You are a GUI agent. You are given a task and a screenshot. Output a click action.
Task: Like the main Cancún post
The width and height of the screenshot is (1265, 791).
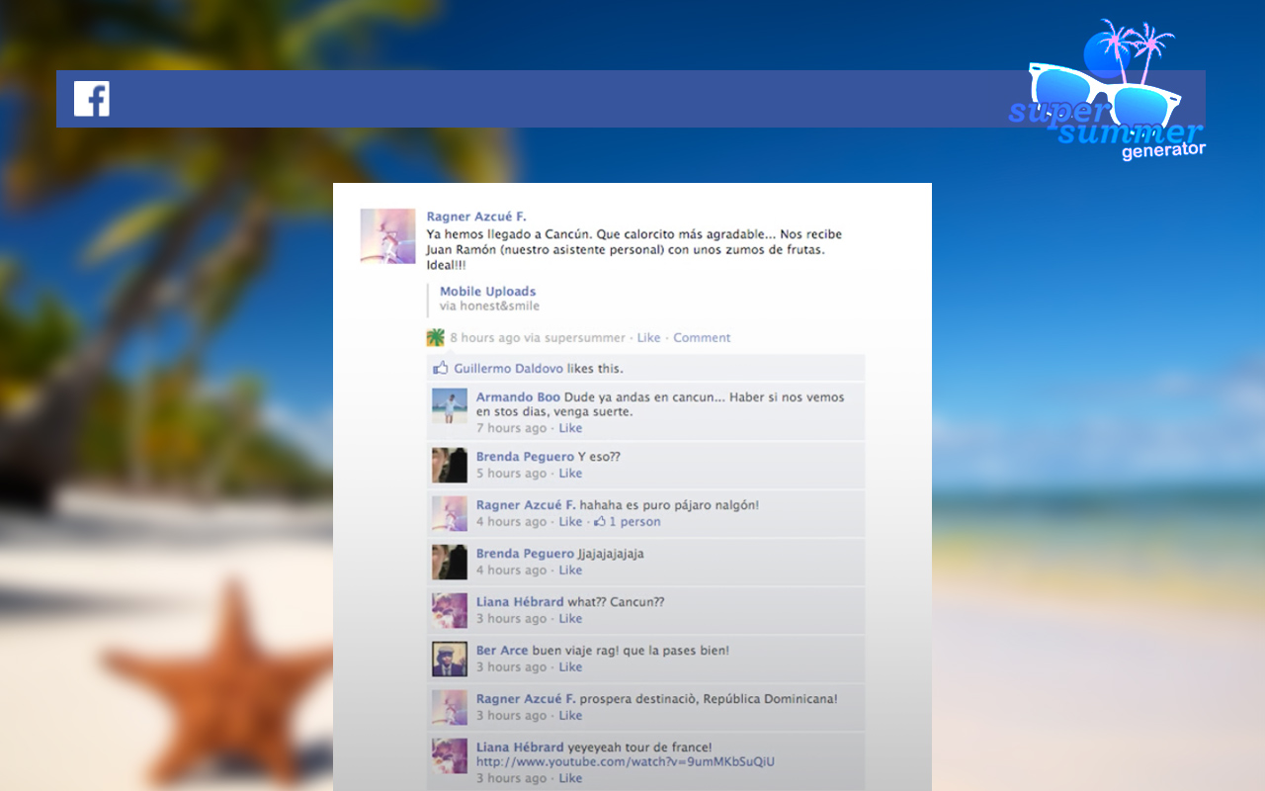coord(648,338)
